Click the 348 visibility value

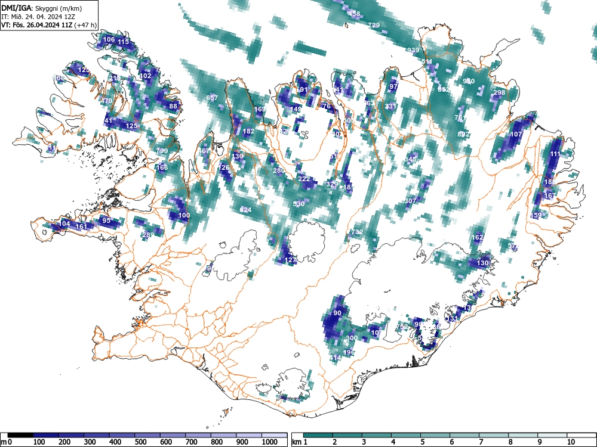click(x=411, y=159)
